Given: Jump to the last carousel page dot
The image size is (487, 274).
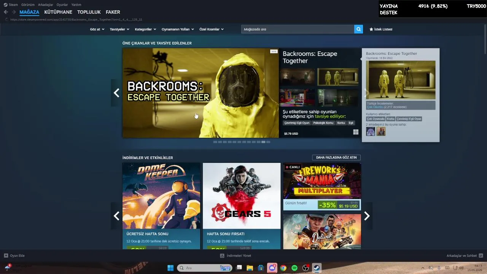Looking at the screenshot, I should click(268, 142).
